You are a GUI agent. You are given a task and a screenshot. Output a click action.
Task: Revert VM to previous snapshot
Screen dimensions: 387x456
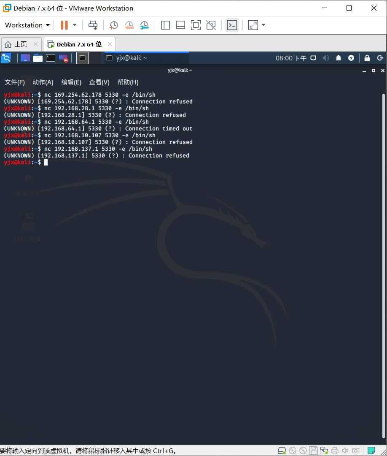tap(129, 25)
